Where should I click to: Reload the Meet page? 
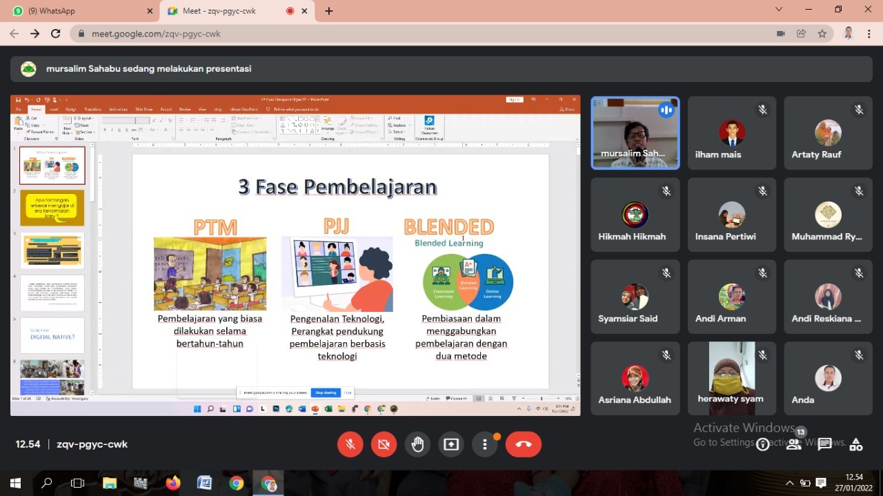click(x=56, y=33)
